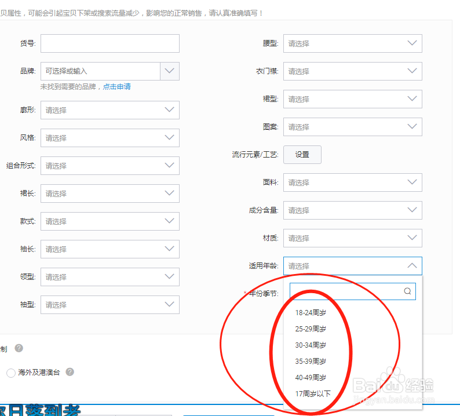This screenshot has height=416, width=460.
Task: Choose the 30-34周岁 option
Action: (x=311, y=345)
